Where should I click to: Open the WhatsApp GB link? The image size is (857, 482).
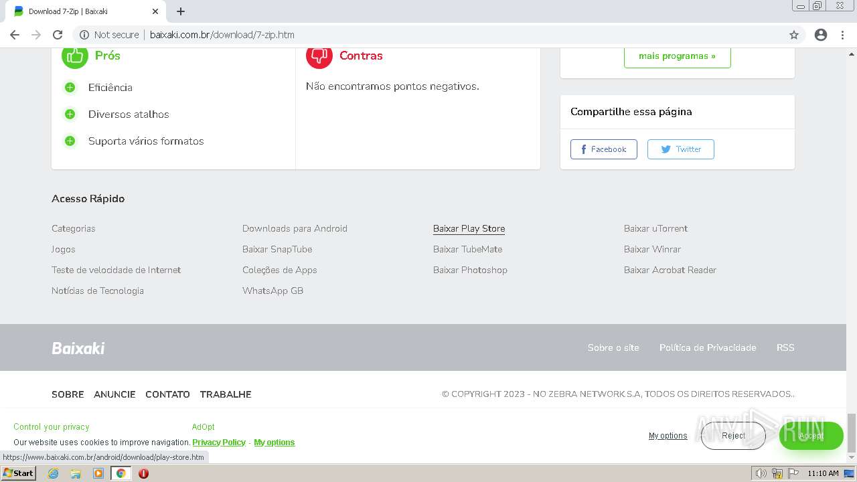click(x=273, y=291)
